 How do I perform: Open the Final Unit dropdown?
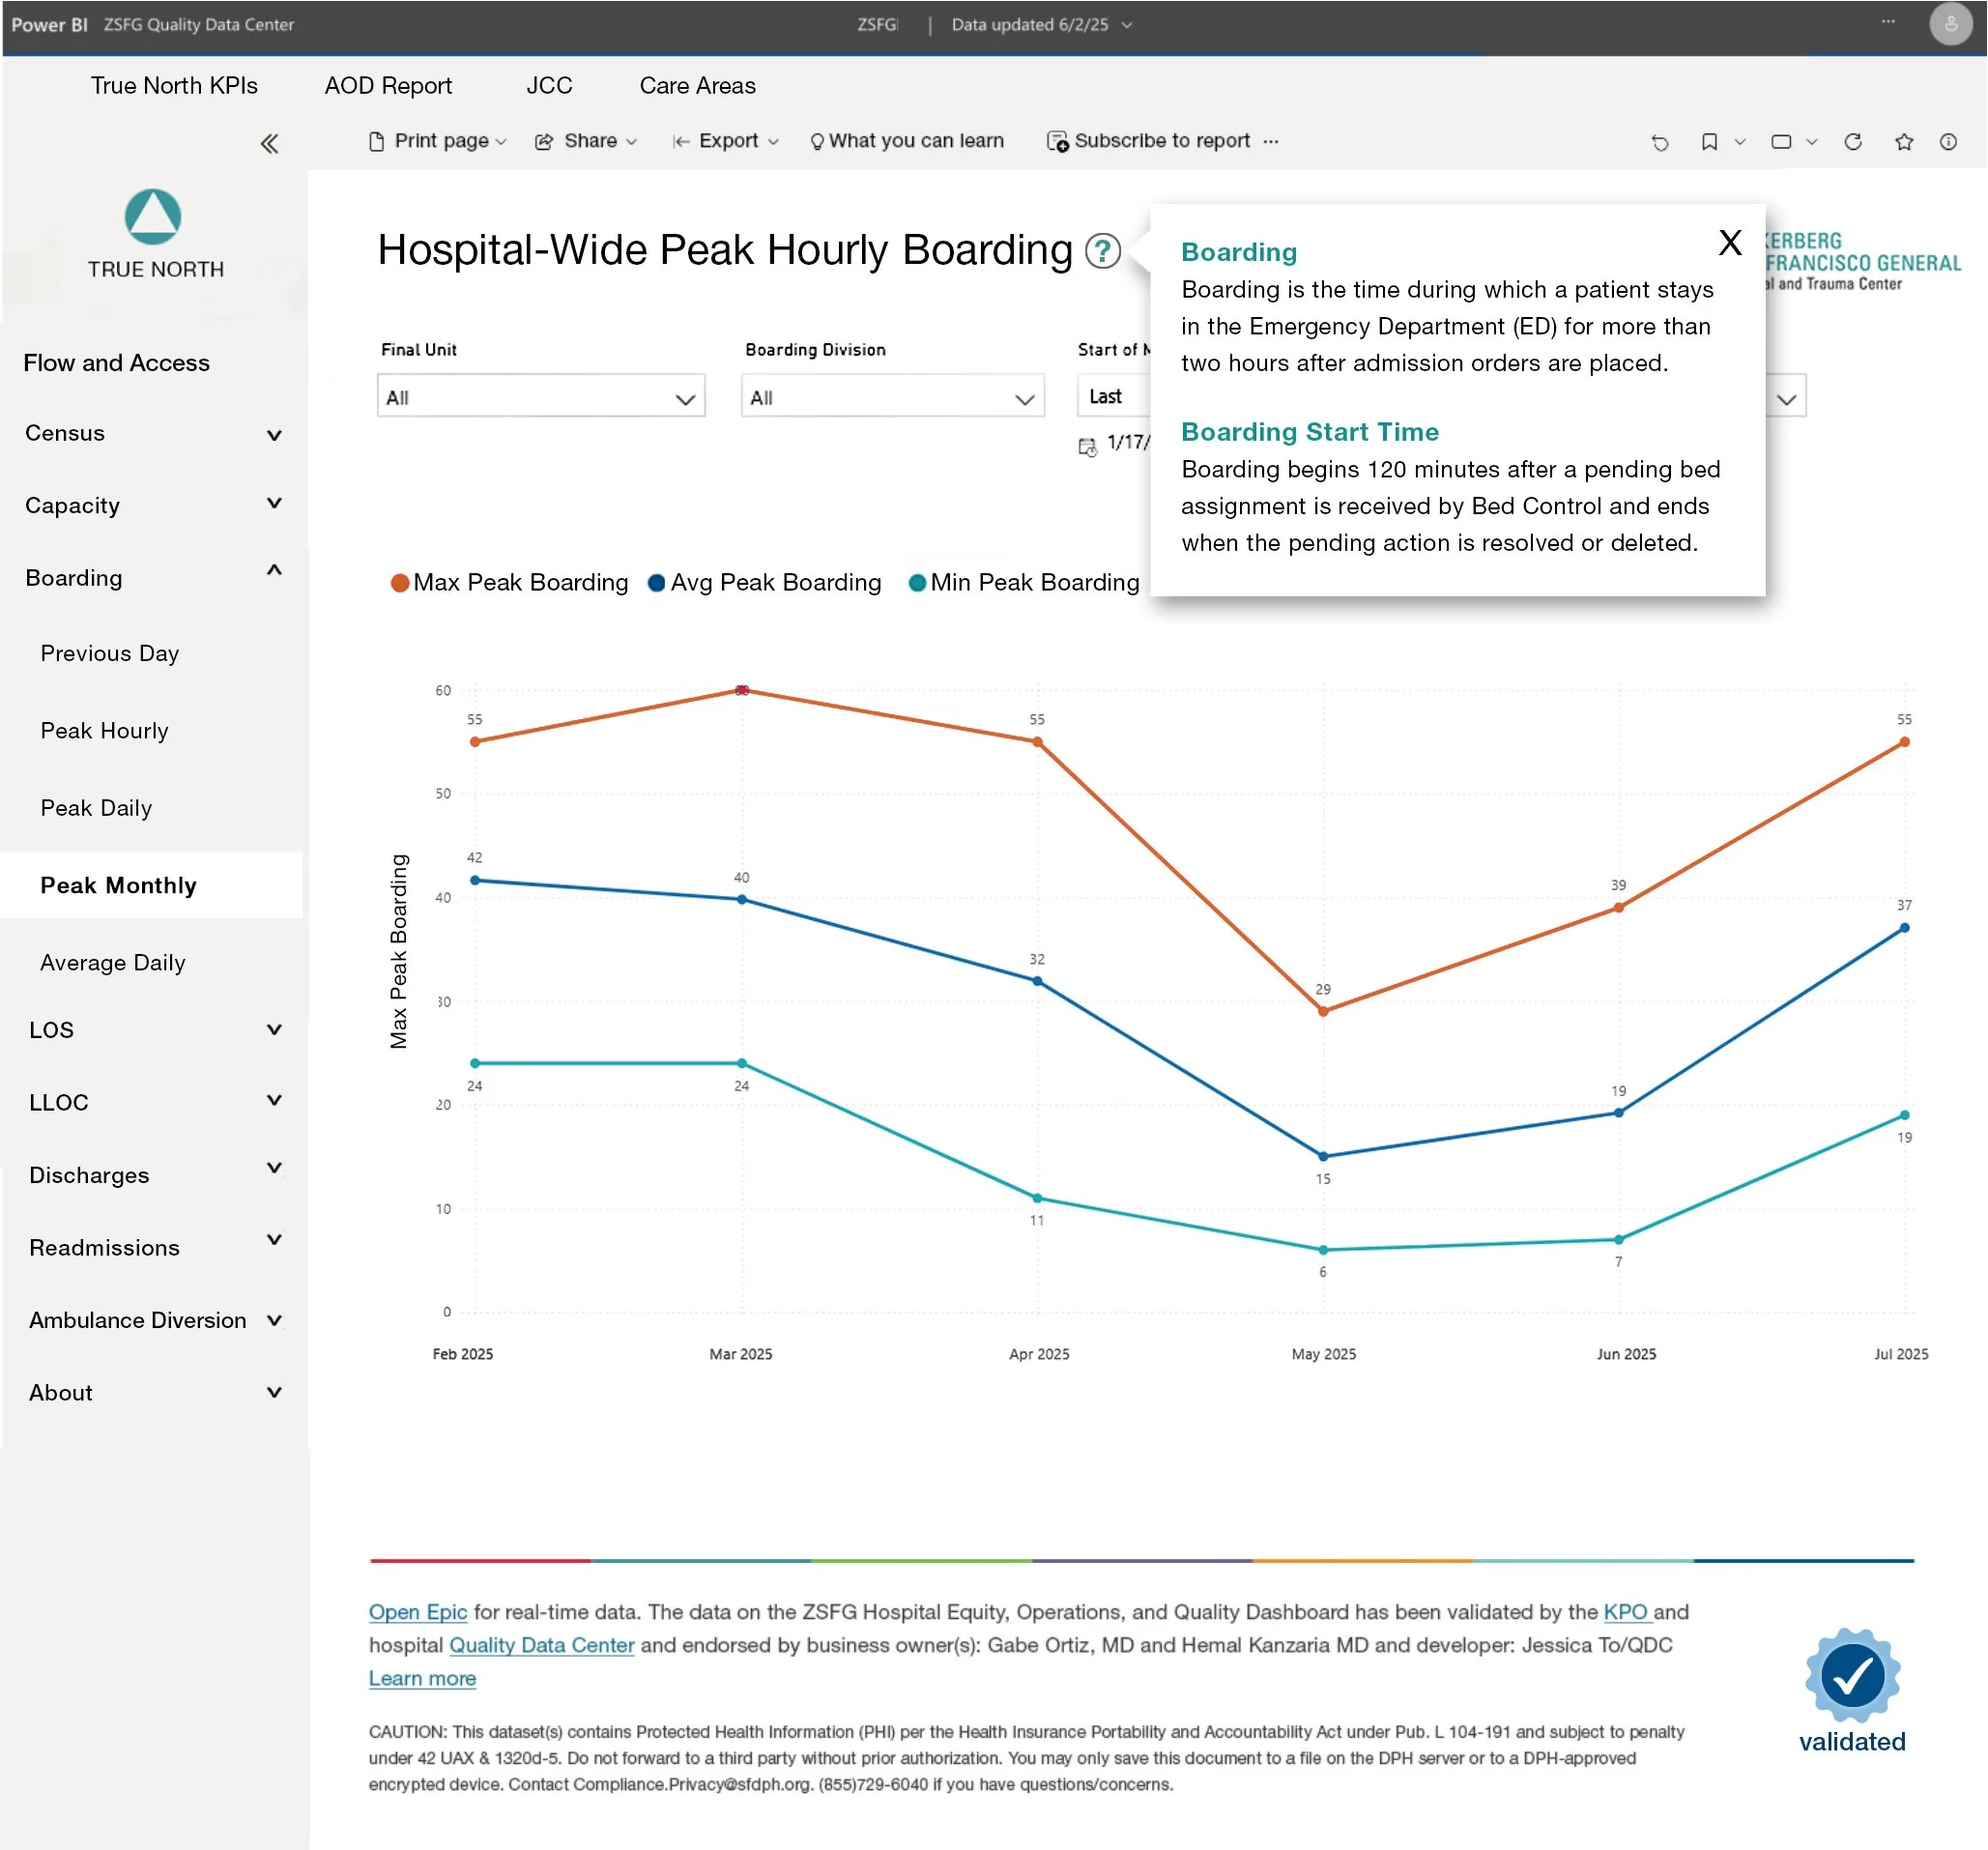click(x=540, y=396)
